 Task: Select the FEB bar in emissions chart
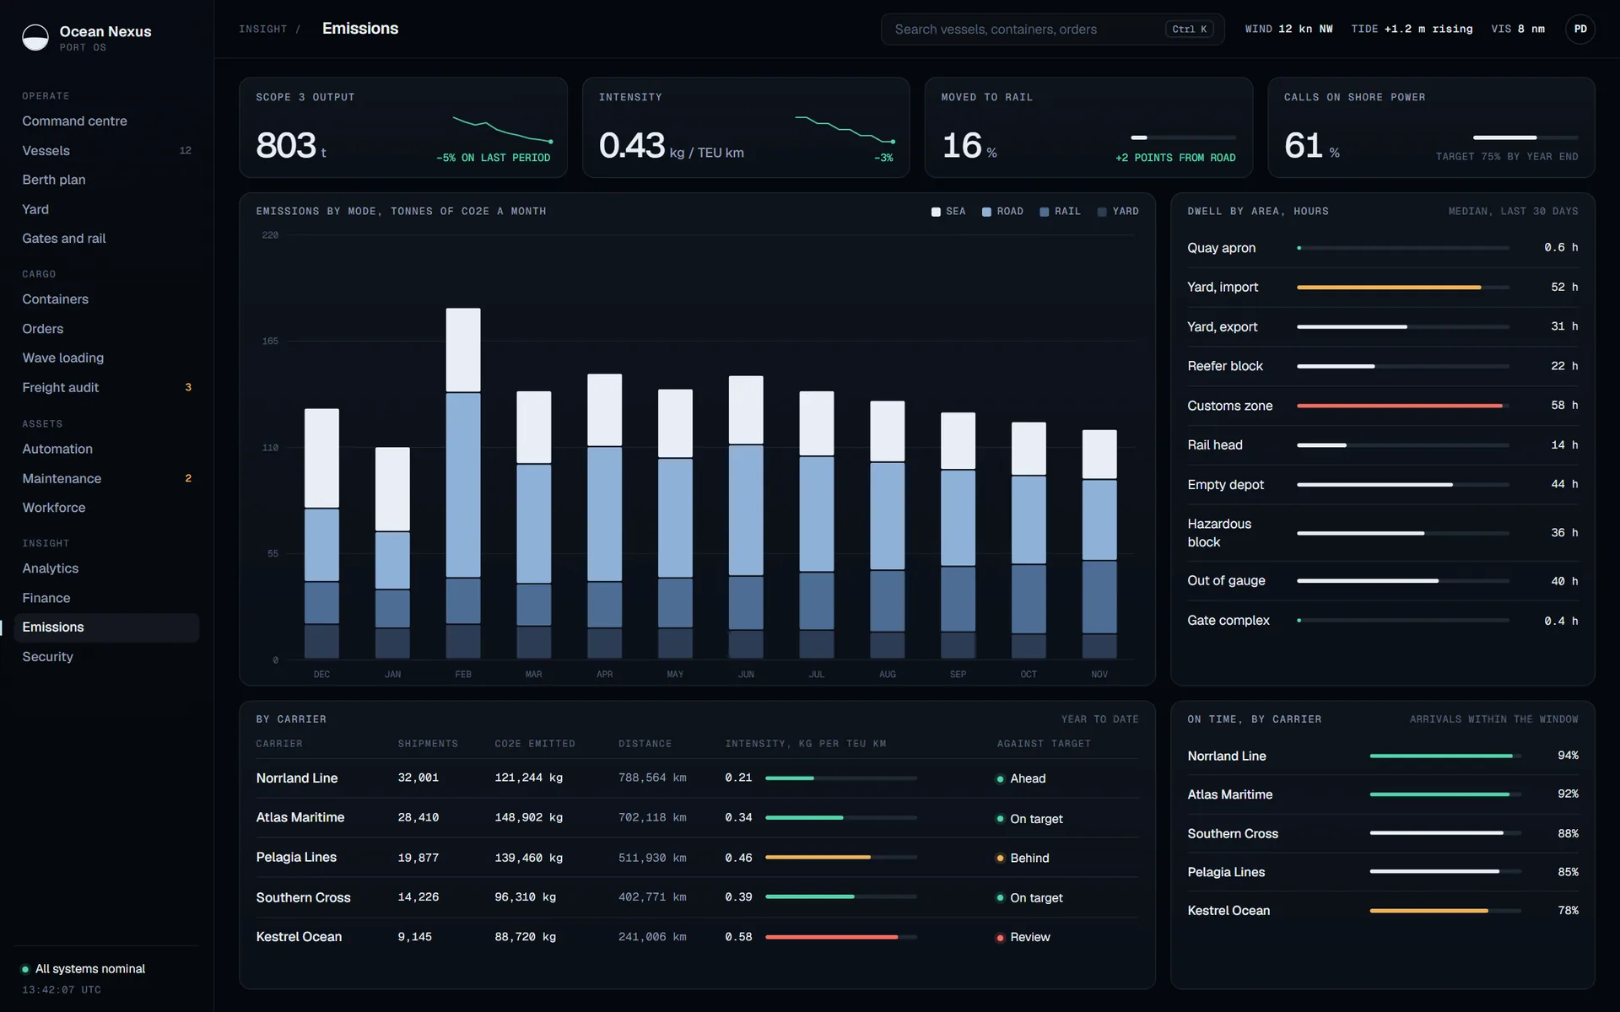[x=463, y=483]
